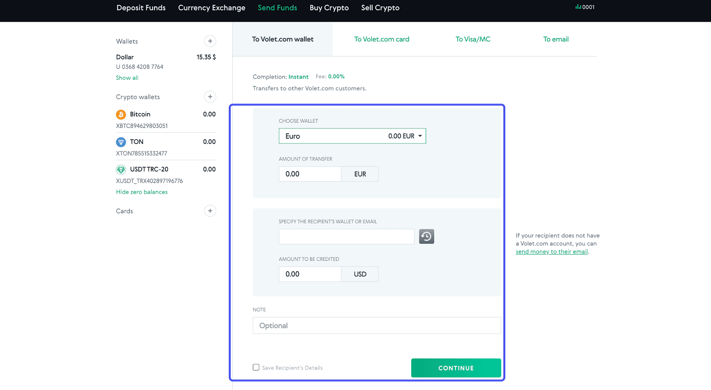This screenshot has width=711, height=390.
Task: Click wallet number U 0368 4208 7764
Action: (140, 67)
